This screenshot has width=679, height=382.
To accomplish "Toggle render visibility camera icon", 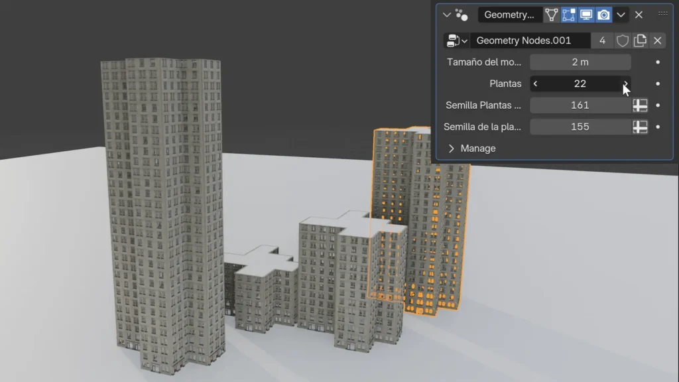I will tap(603, 15).
